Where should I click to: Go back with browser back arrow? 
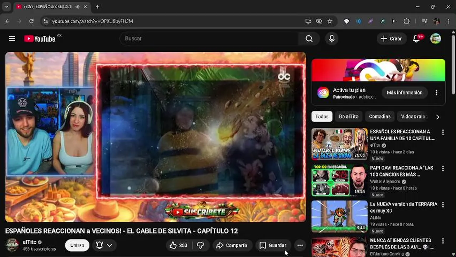click(7, 21)
